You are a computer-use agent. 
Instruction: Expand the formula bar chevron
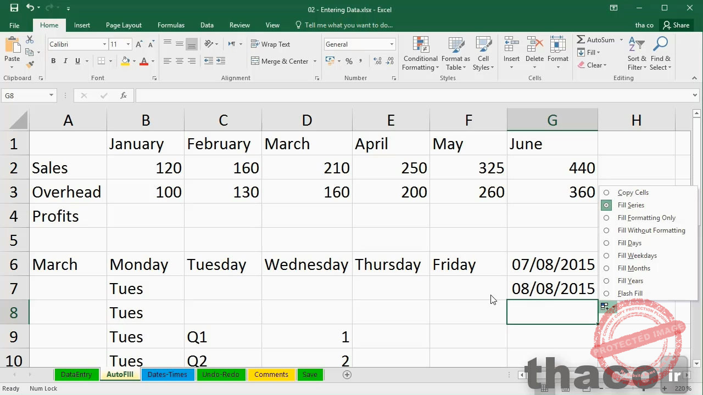click(x=695, y=95)
